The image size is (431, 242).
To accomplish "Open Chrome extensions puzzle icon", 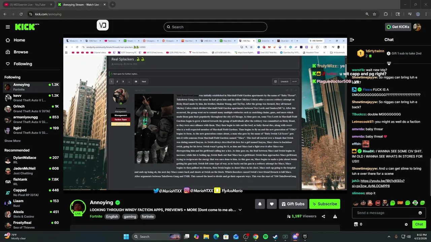I will [x=386, y=14].
